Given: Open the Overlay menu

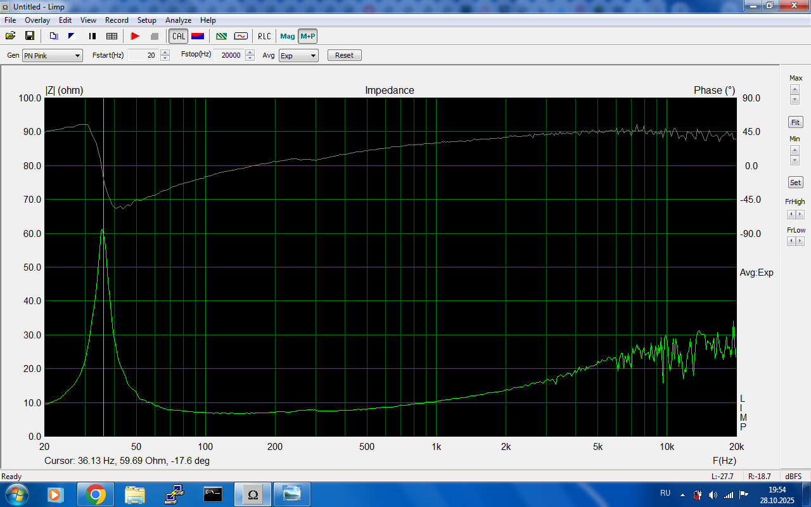Looking at the screenshot, I should 37,20.
